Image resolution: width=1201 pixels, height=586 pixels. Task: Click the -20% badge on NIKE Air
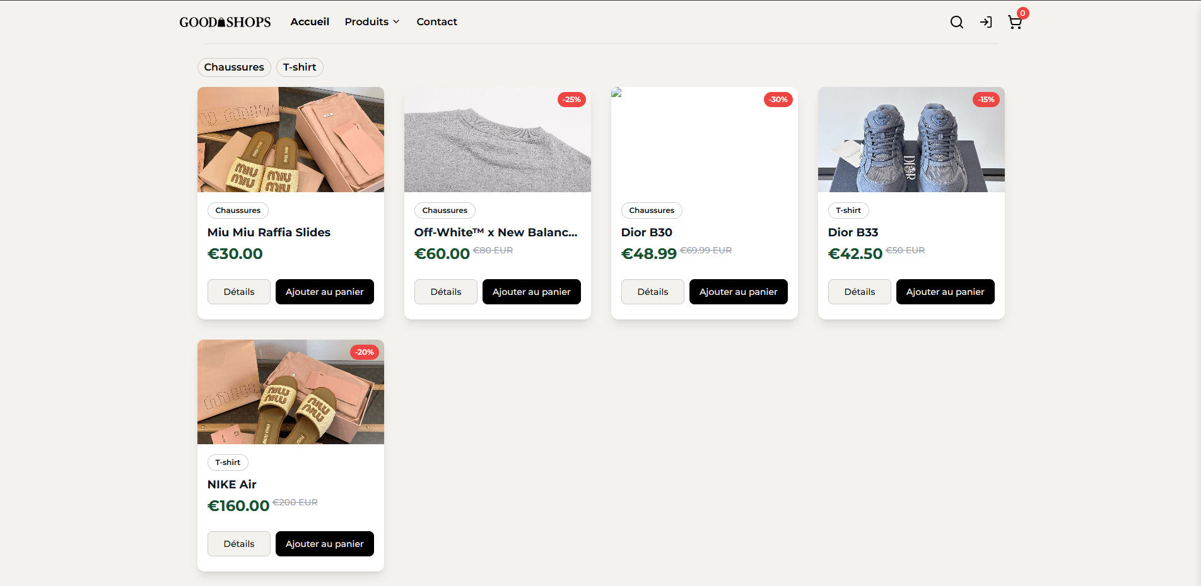(x=364, y=352)
